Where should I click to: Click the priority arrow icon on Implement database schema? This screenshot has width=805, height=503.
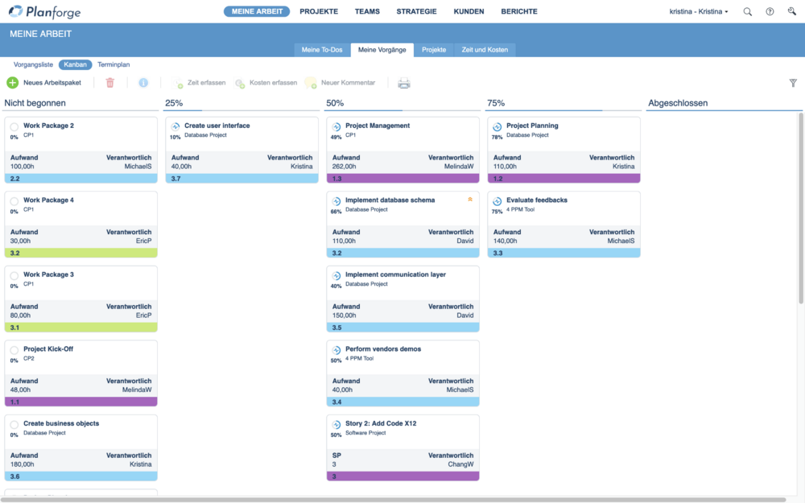[470, 199]
